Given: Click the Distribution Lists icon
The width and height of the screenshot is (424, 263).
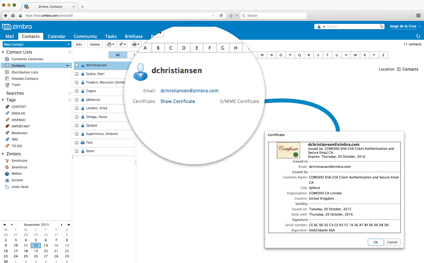Looking at the screenshot, I should point(7,72).
